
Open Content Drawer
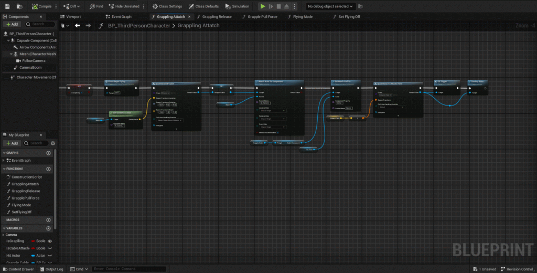[x=18, y=269]
